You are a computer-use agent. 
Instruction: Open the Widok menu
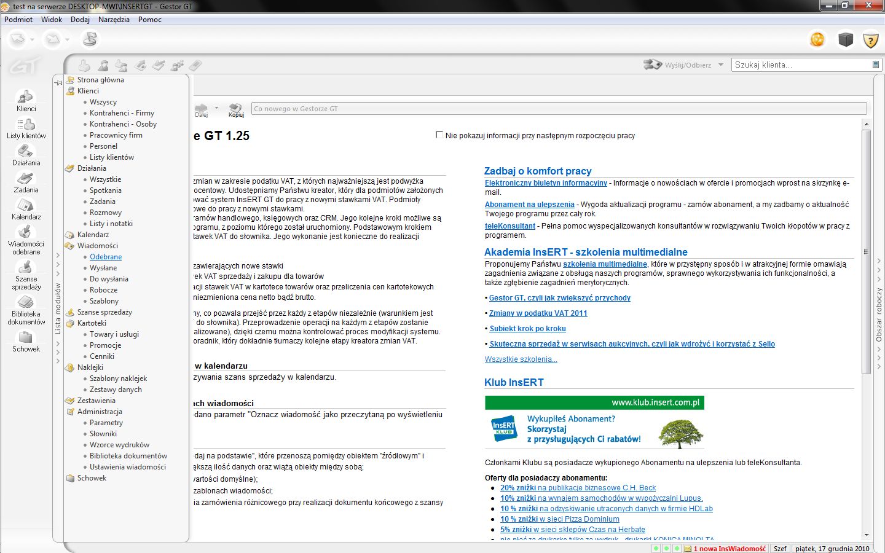pyautogui.click(x=52, y=20)
